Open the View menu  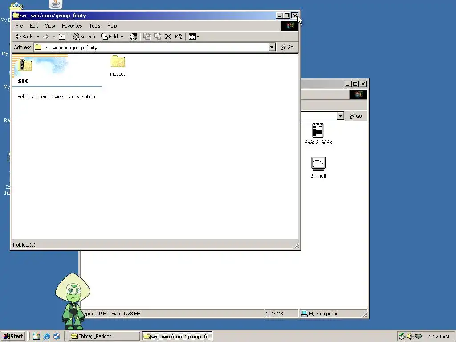pos(50,26)
